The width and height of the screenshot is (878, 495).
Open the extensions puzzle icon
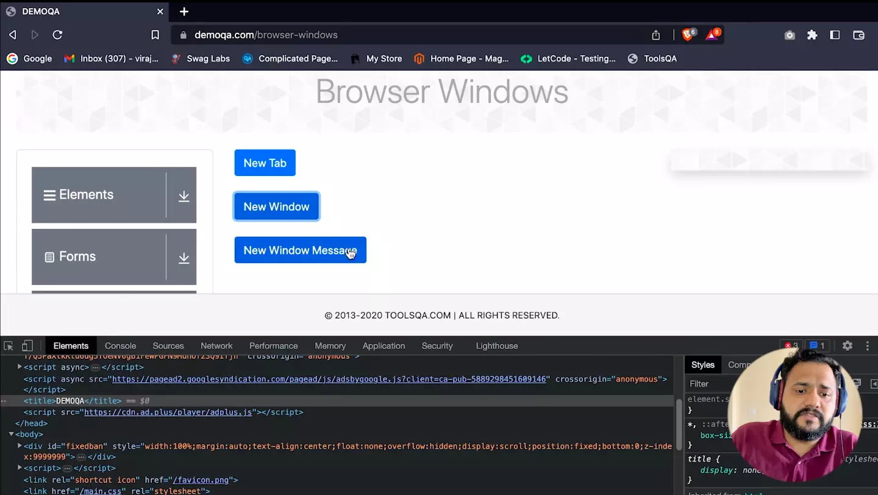coord(812,35)
